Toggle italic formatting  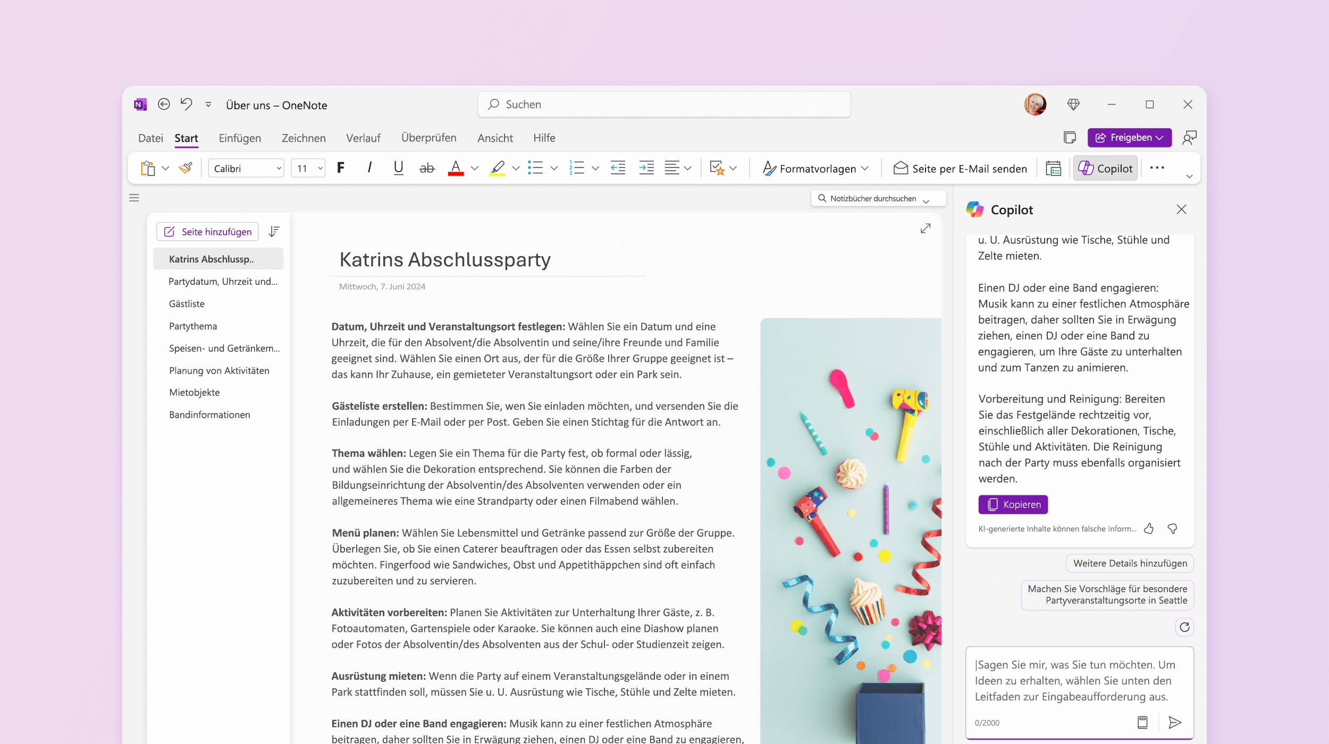[369, 168]
